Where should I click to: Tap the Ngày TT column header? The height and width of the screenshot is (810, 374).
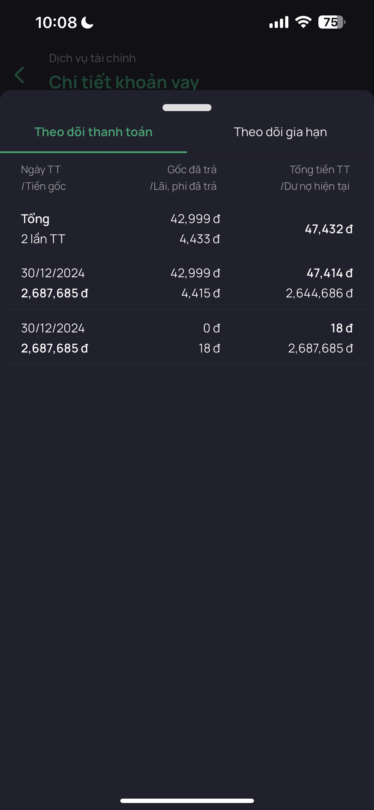click(41, 170)
